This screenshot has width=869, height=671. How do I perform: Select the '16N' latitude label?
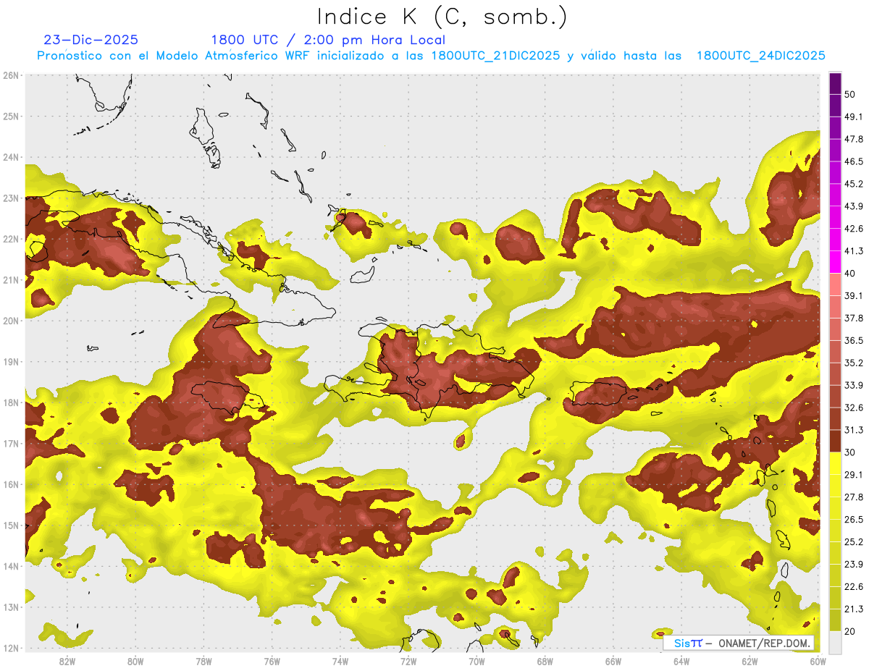11,484
